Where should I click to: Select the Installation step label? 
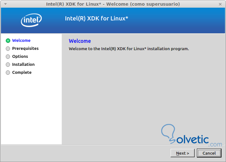(x=23, y=64)
